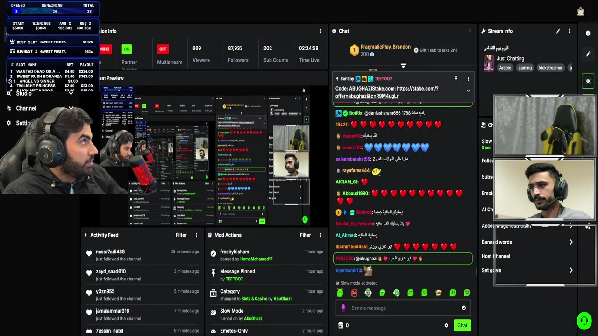The height and width of the screenshot is (336, 598).
Task: Select Banned words option
Action: (x=497, y=242)
